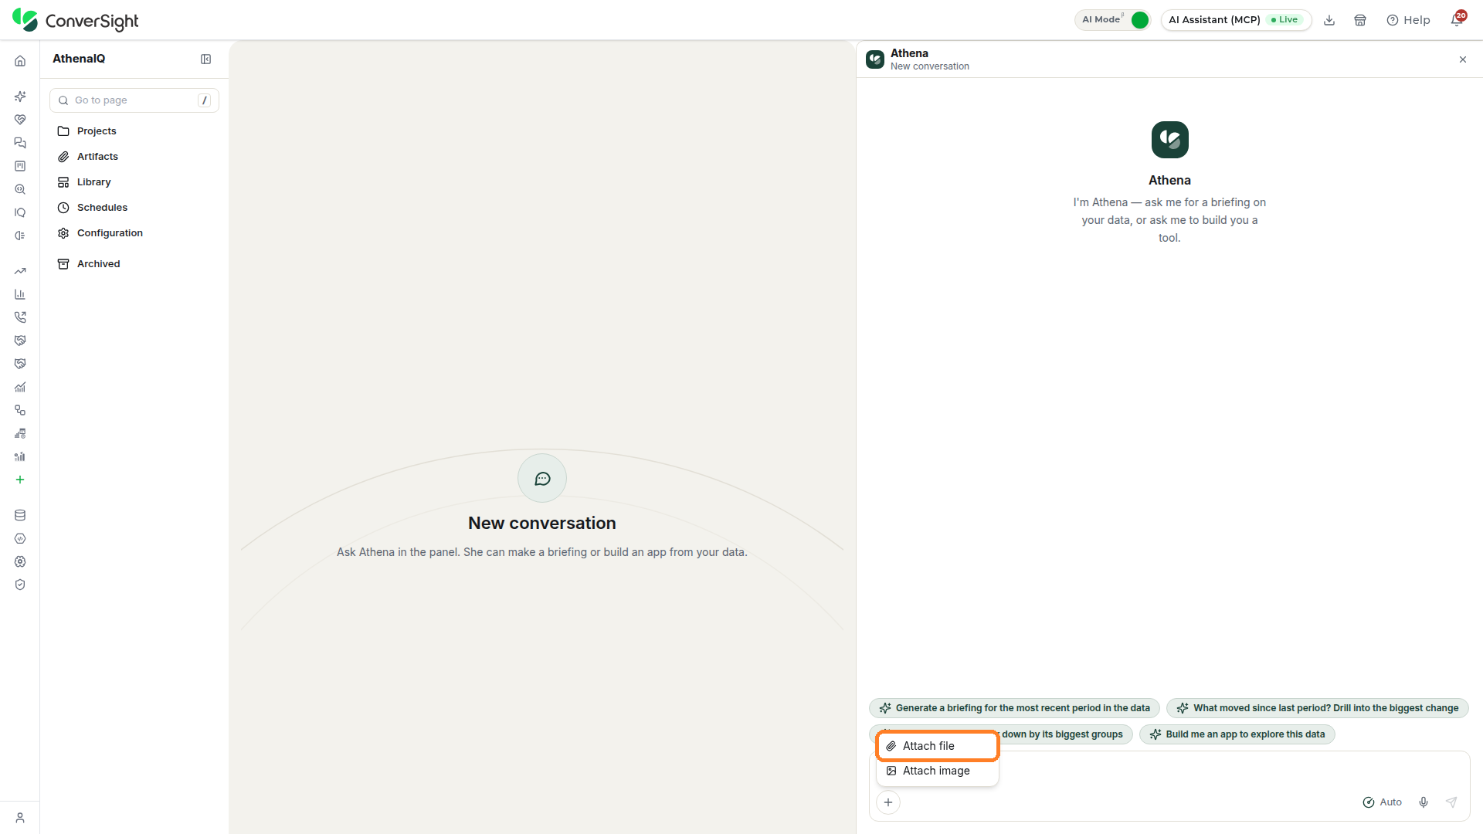
Task: Open Schedules in AthenaIQ sidebar
Action: [x=134, y=208]
